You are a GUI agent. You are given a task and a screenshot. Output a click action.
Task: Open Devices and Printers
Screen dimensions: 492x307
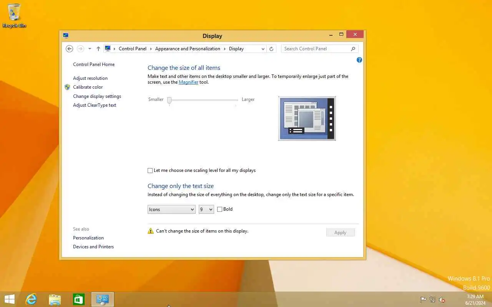click(93, 247)
